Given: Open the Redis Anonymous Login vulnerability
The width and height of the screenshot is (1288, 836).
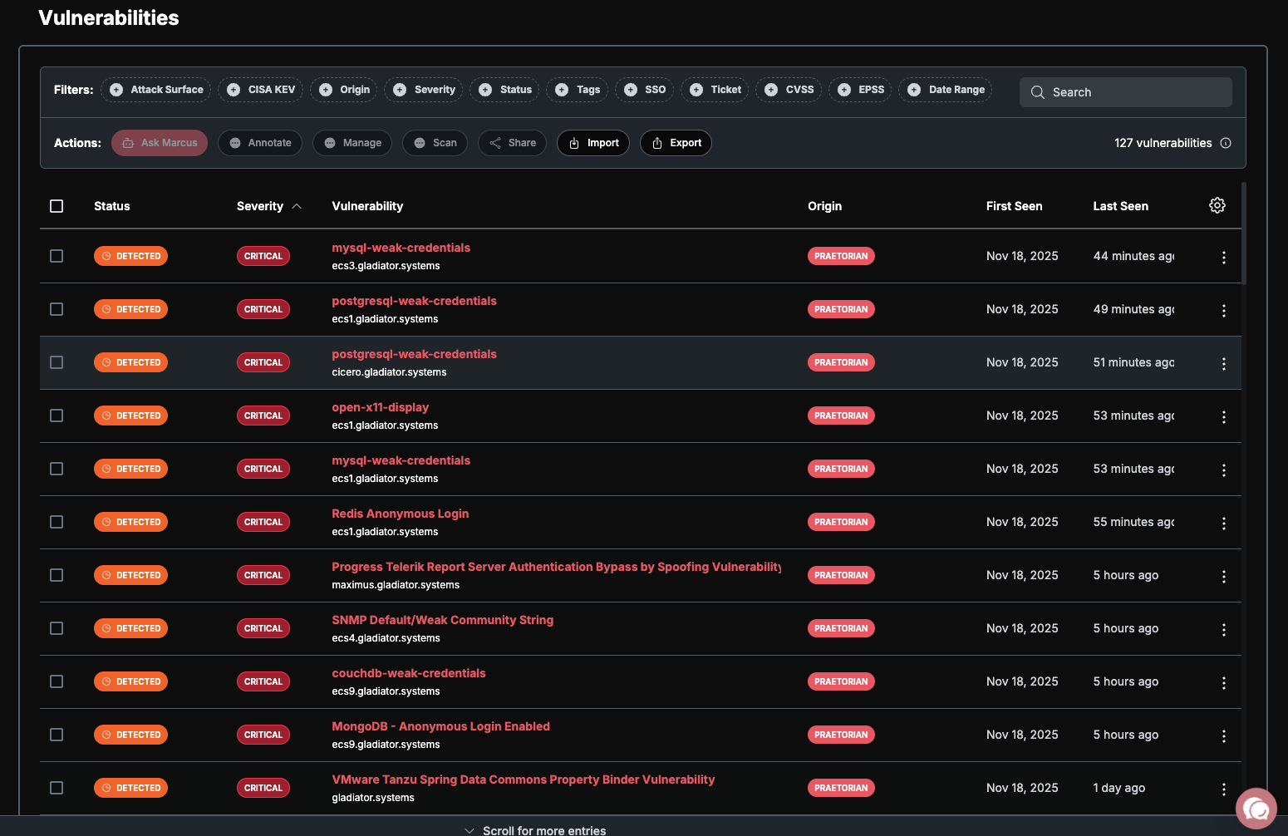Looking at the screenshot, I should point(400,514).
